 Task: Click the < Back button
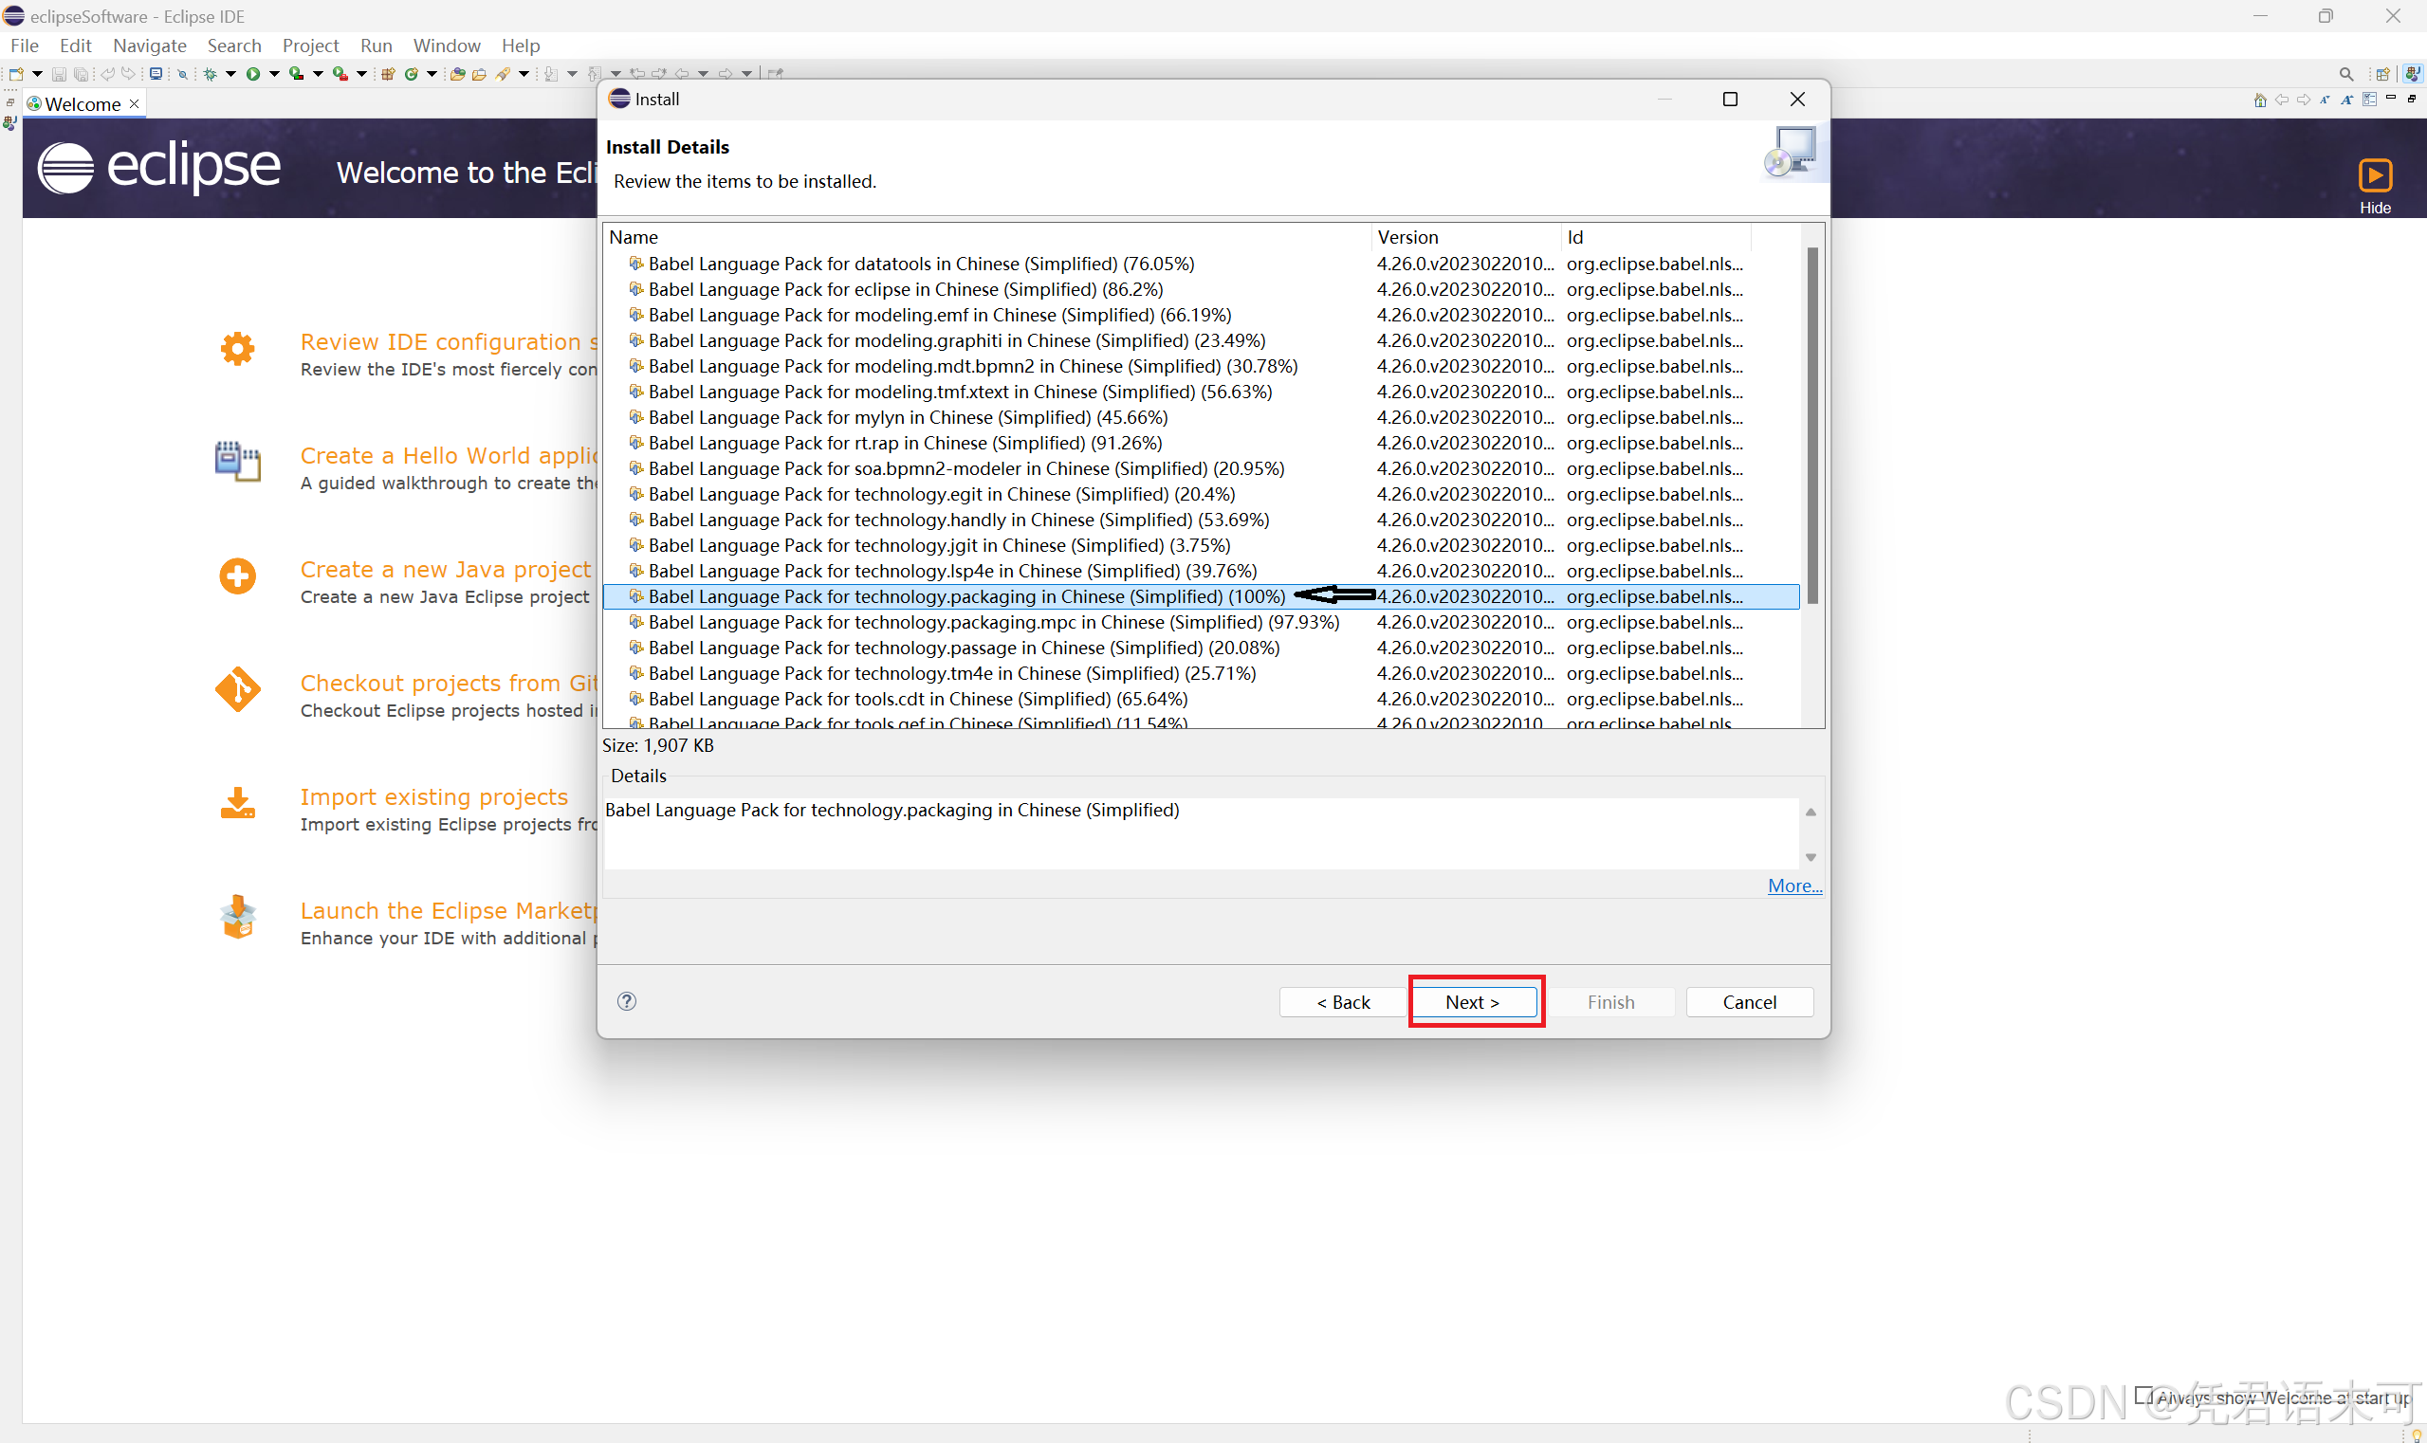1342,1002
